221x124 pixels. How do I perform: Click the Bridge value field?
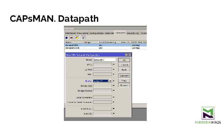(x=101, y=81)
